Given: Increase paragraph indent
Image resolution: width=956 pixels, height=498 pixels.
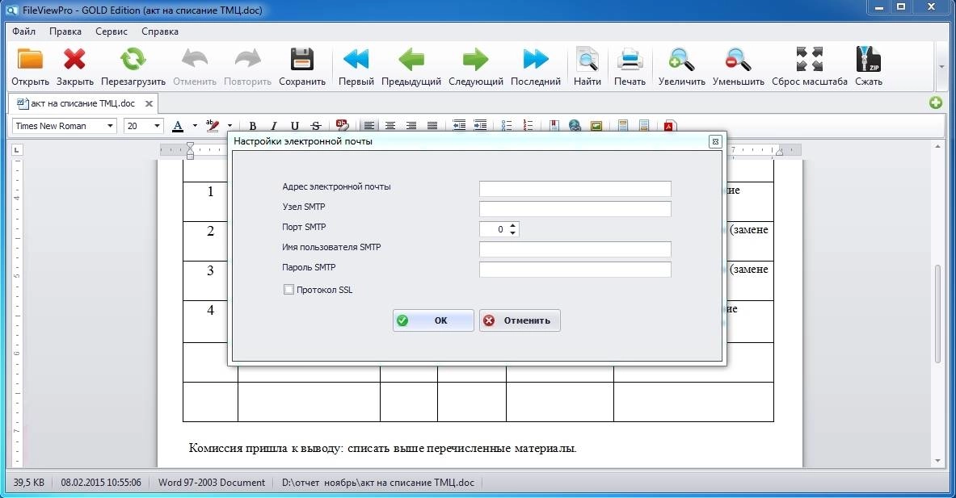Looking at the screenshot, I should (x=481, y=126).
